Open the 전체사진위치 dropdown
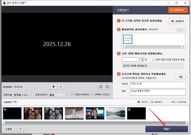The image size is (191, 135). tap(58, 95)
